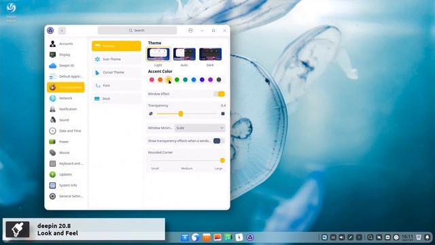The width and height of the screenshot is (435, 245).
Task: Pick the orange accent color
Action: (x=160, y=80)
